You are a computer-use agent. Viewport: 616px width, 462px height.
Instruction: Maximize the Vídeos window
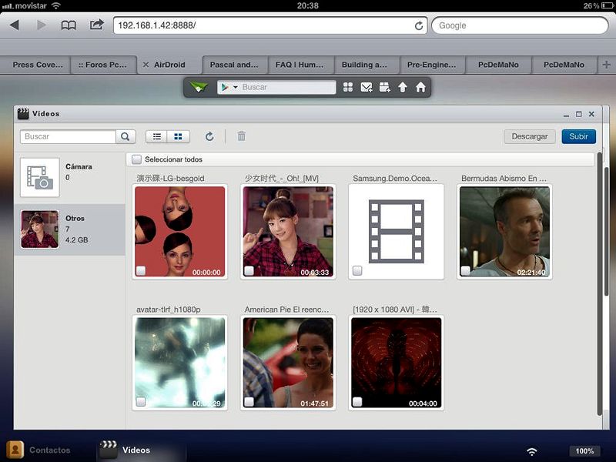(579, 114)
